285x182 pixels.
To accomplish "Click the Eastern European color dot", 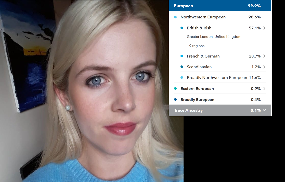I will tap(175, 89).
